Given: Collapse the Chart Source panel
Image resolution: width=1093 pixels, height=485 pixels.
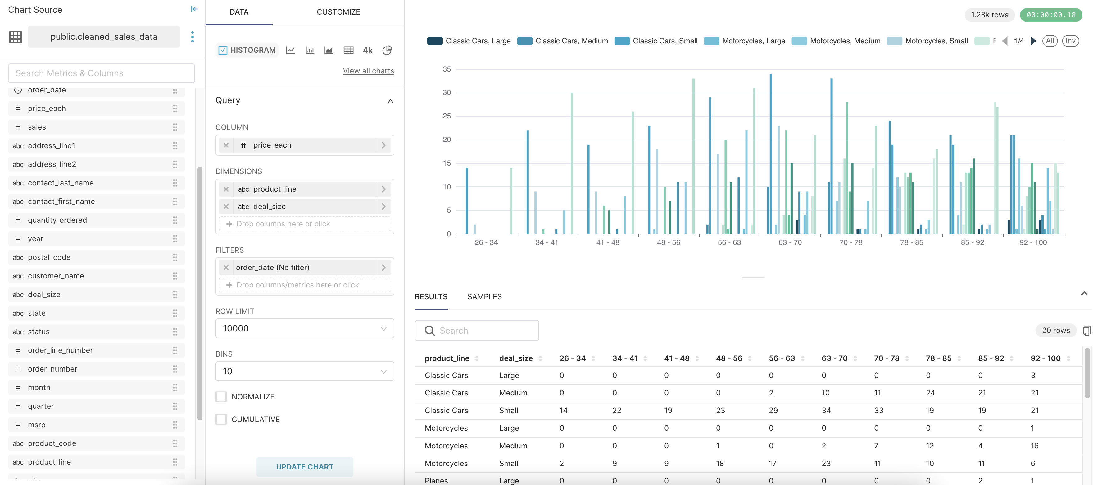Looking at the screenshot, I should pos(194,9).
